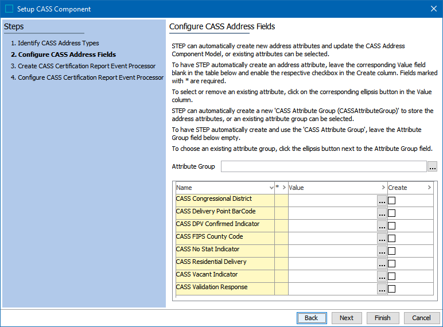Screen dimensions: 443x327
Task: Select the CASS Delivery Point BarCode name cell
Action: click(x=225, y=213)
